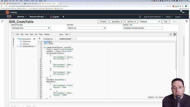Open the Qualifiers dropdown
Screen dimensions: 190x107
[x=117, y=22]
